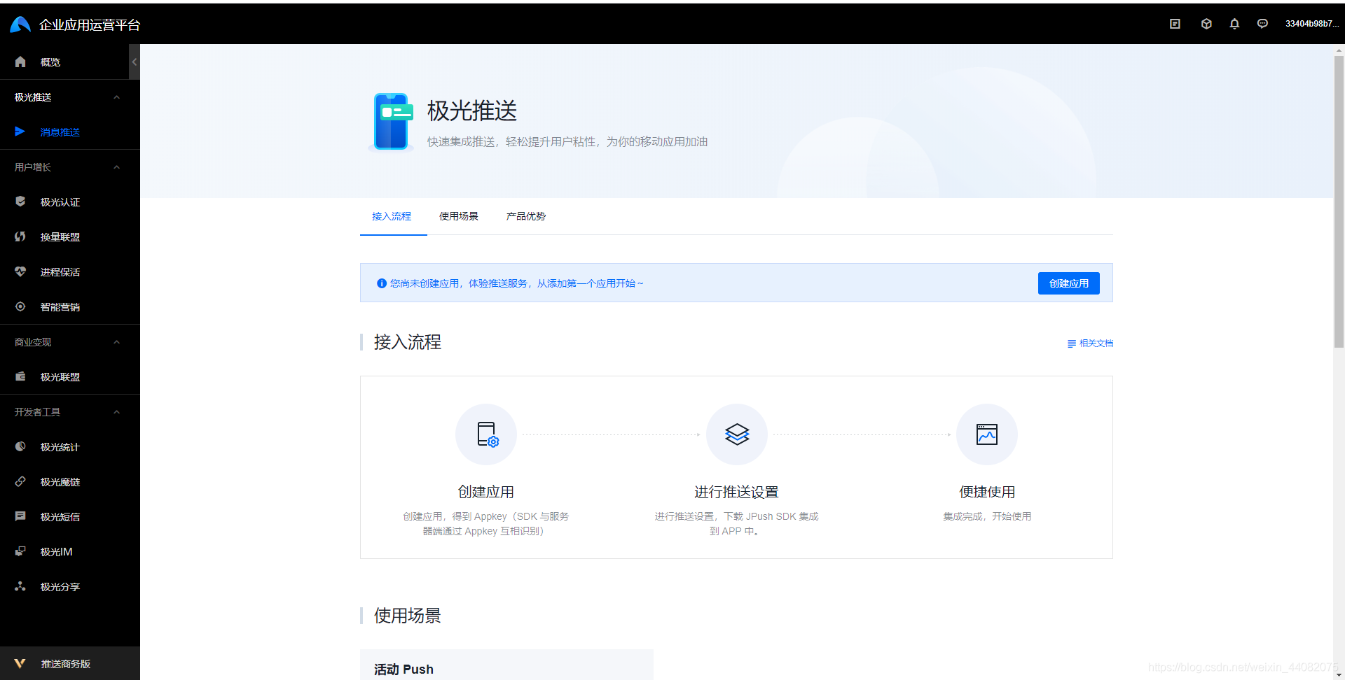The image size is (1345, 680).
Task: Click the 极光分享 share icon
Action: pos(20,586)
